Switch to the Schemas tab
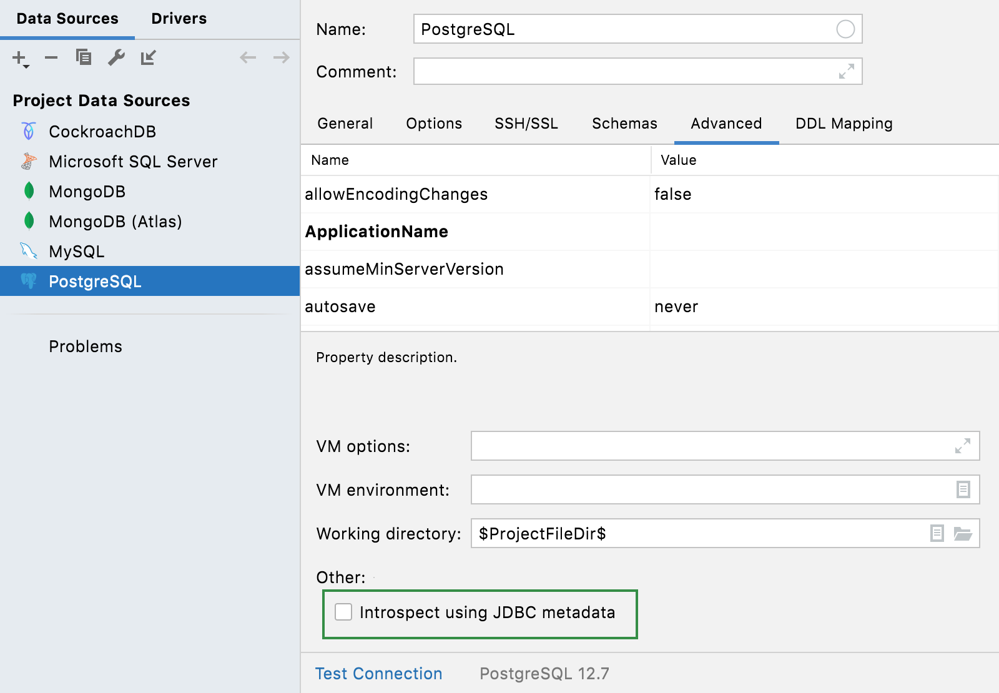Screen dimensions: 999x693 [x=624, y=123]
